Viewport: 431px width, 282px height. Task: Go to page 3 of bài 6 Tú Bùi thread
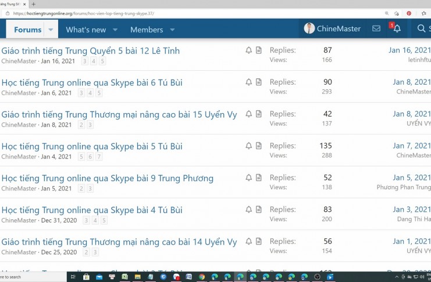(81, 93)
